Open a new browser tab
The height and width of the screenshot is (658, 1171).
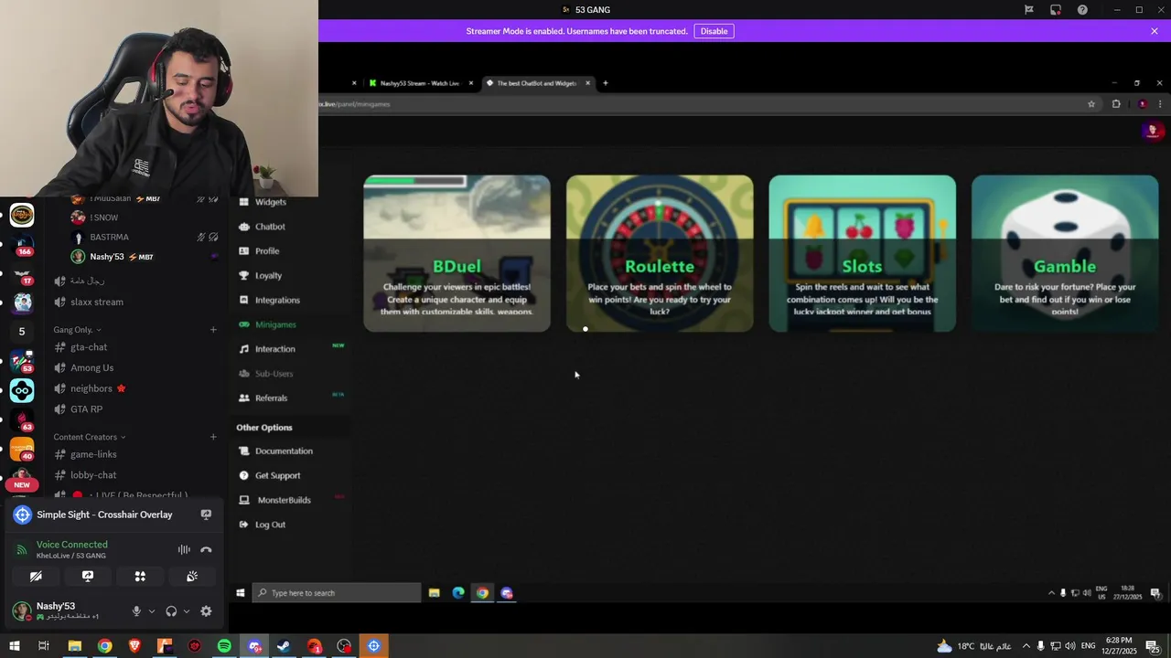(x=605, y=83)
